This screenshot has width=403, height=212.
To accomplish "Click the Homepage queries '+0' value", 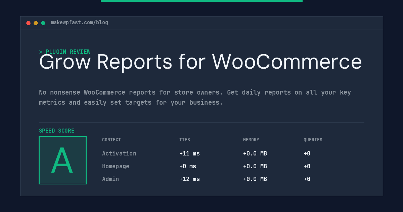I will pos(307,166).
